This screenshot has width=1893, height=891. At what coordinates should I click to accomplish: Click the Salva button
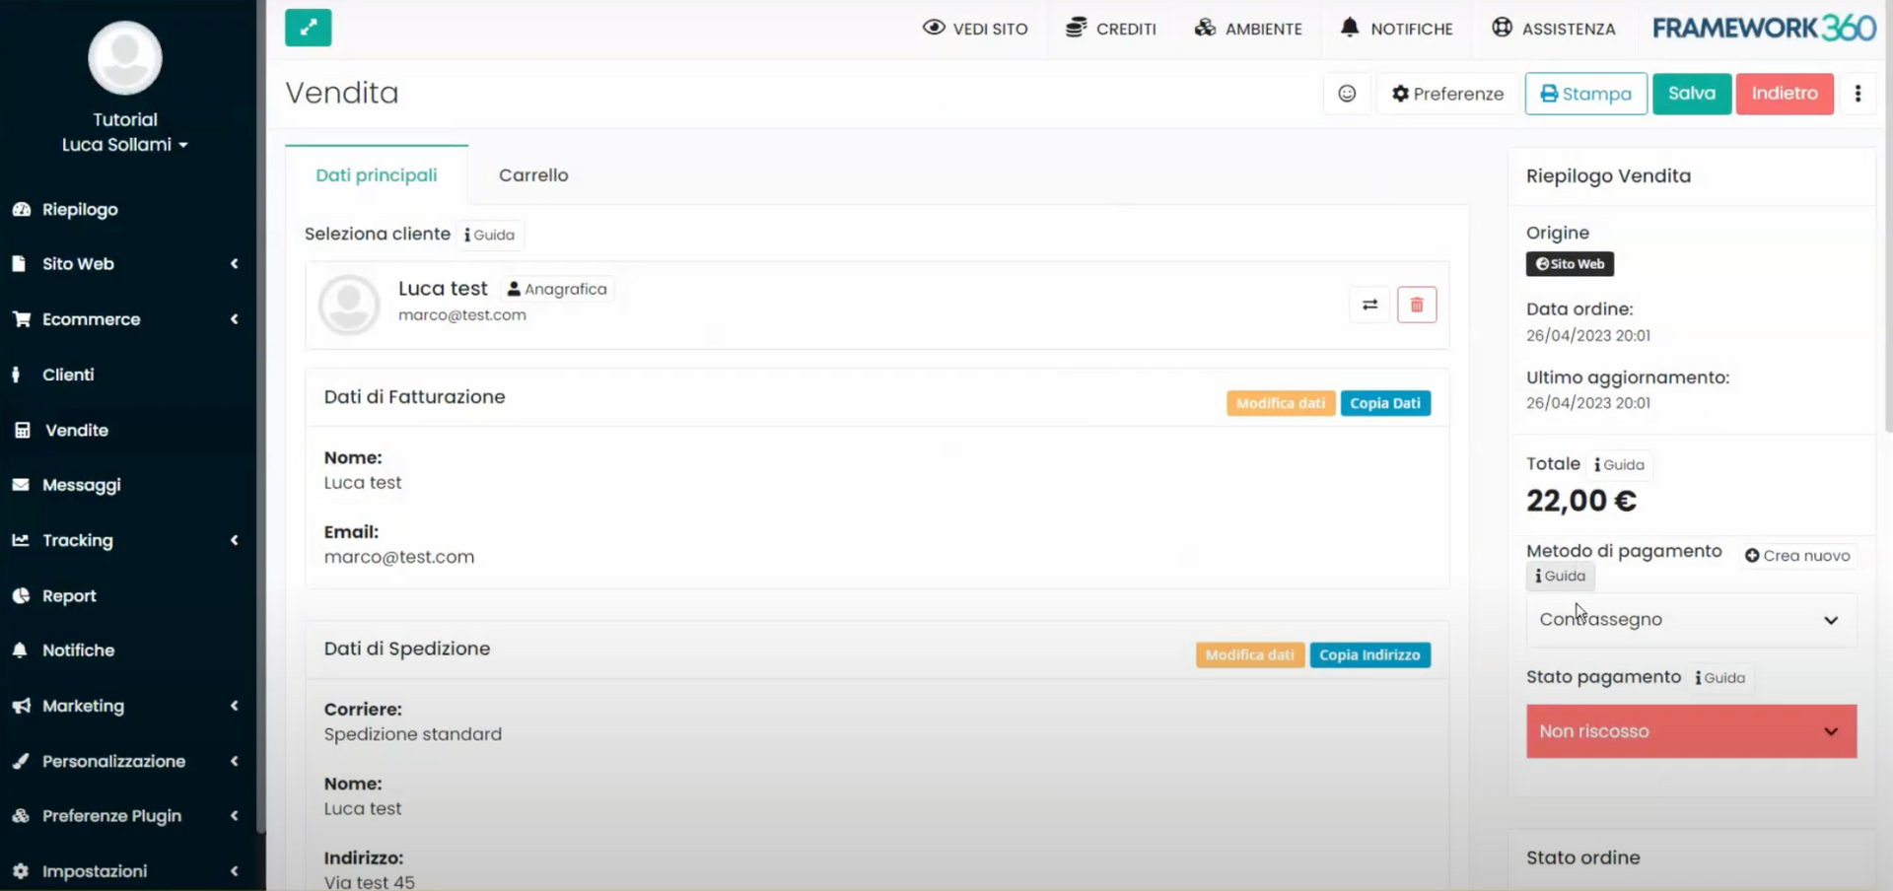coord(1691,93)
